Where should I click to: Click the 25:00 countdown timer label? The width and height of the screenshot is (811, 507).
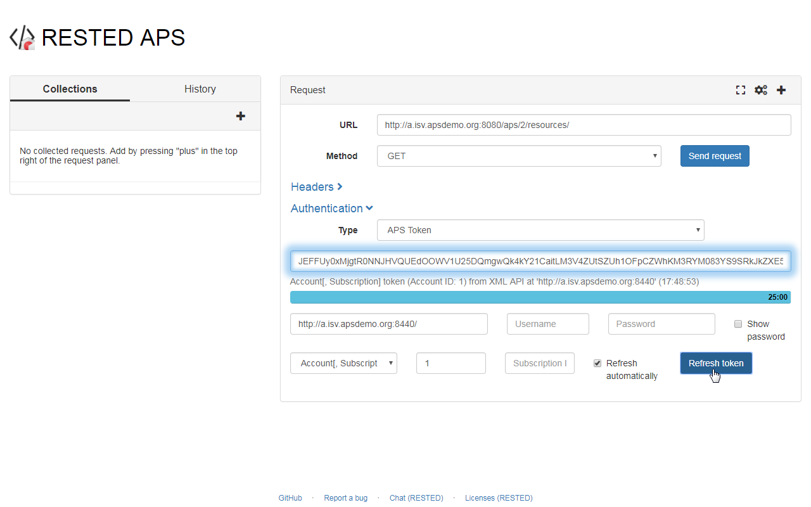pos(777,297)
